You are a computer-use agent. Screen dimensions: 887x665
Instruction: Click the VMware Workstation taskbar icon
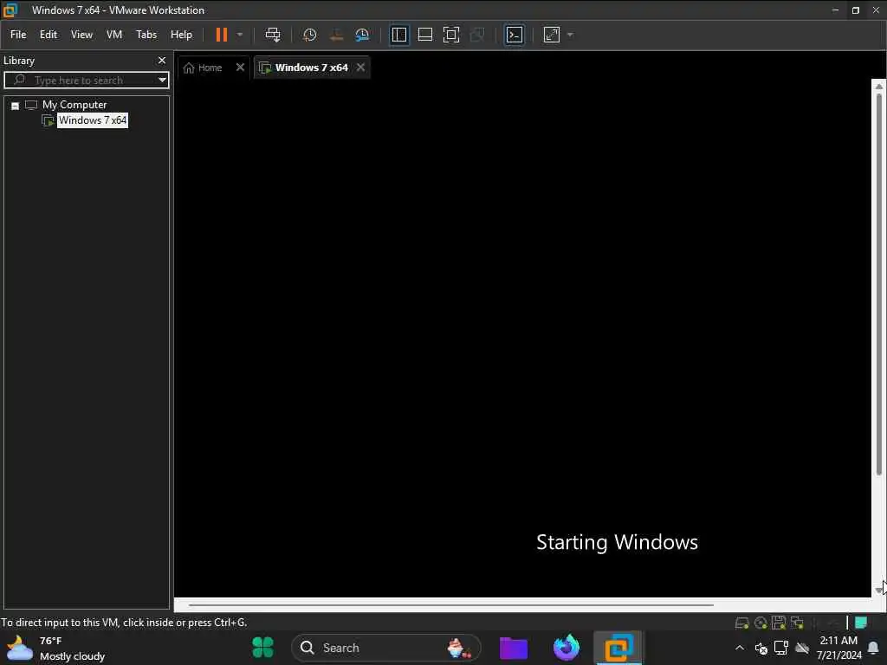coord(618,648)
